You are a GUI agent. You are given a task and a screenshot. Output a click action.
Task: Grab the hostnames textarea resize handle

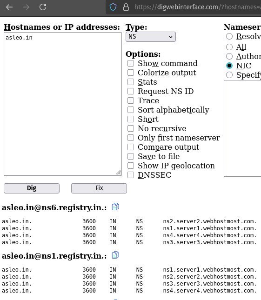click(118, 172)
